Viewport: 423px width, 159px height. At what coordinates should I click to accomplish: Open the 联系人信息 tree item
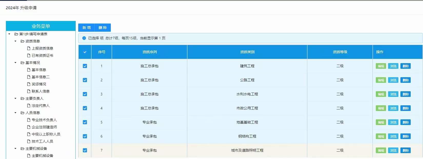point(38,91)
